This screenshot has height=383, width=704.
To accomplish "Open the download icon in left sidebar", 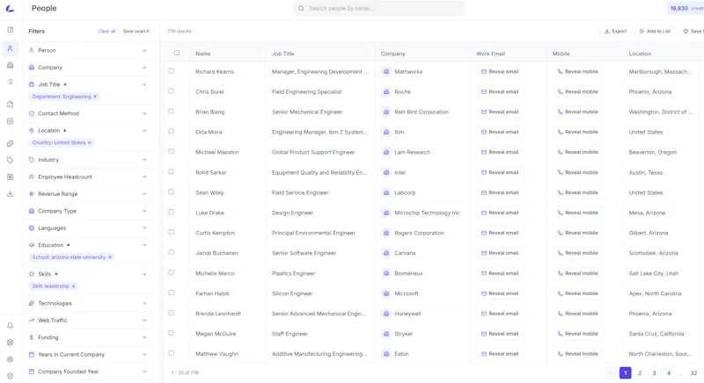I will pos(10,194).
